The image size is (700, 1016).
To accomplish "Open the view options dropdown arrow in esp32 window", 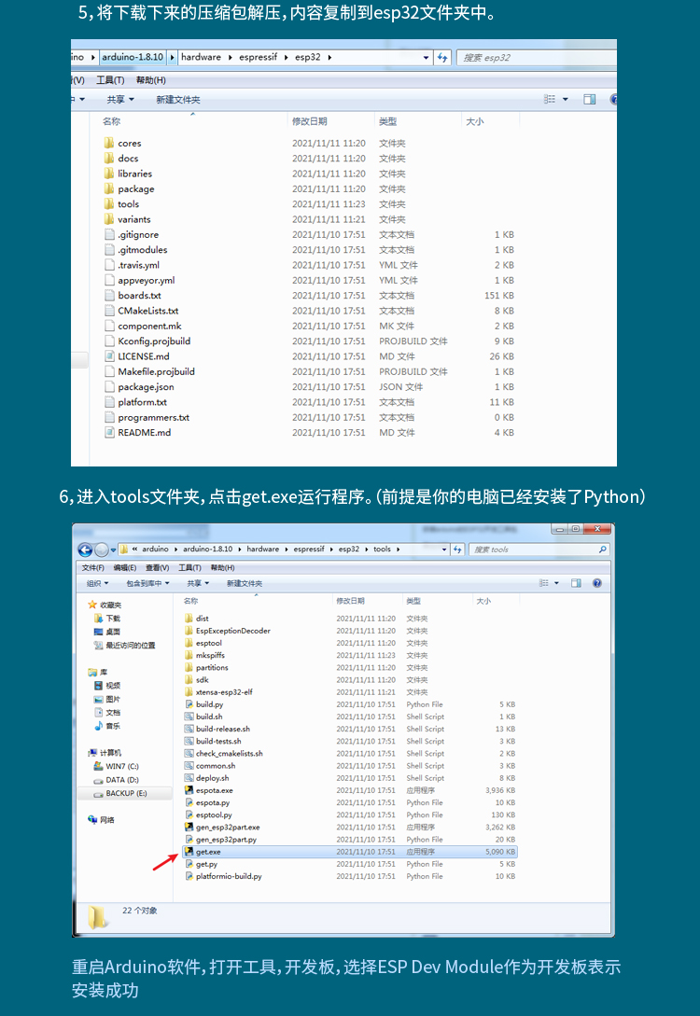I will pos(566,99).
